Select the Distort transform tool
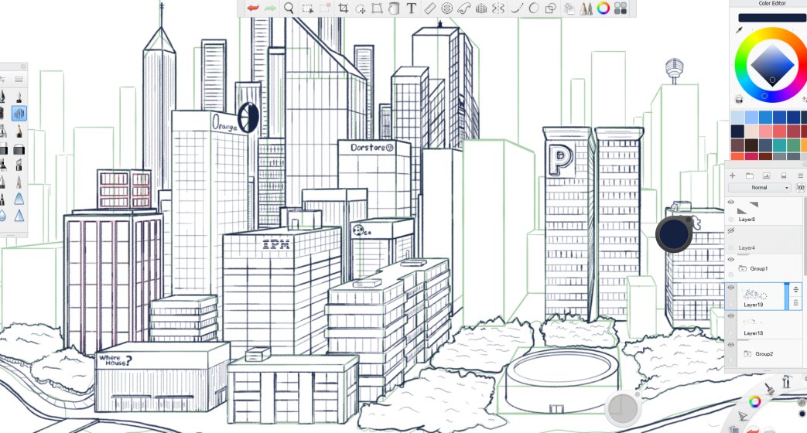807x433 pixels. click(x=377, y=9)
